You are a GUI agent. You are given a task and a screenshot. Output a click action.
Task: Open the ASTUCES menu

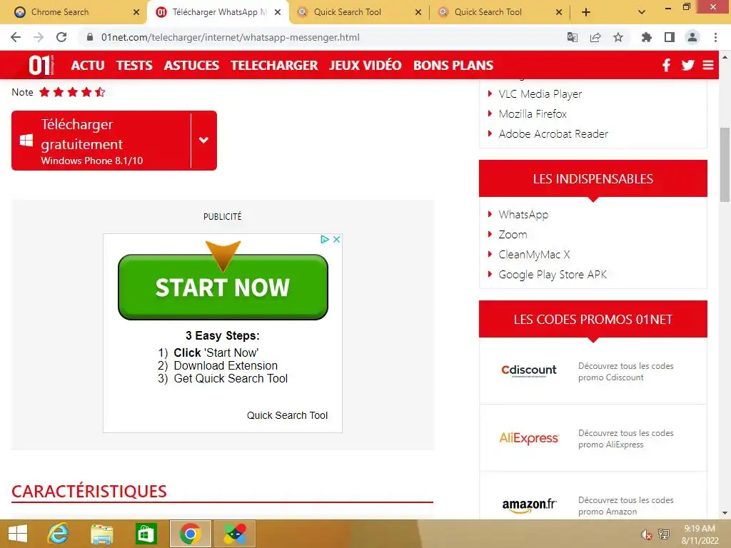click(x=191, y=65)
